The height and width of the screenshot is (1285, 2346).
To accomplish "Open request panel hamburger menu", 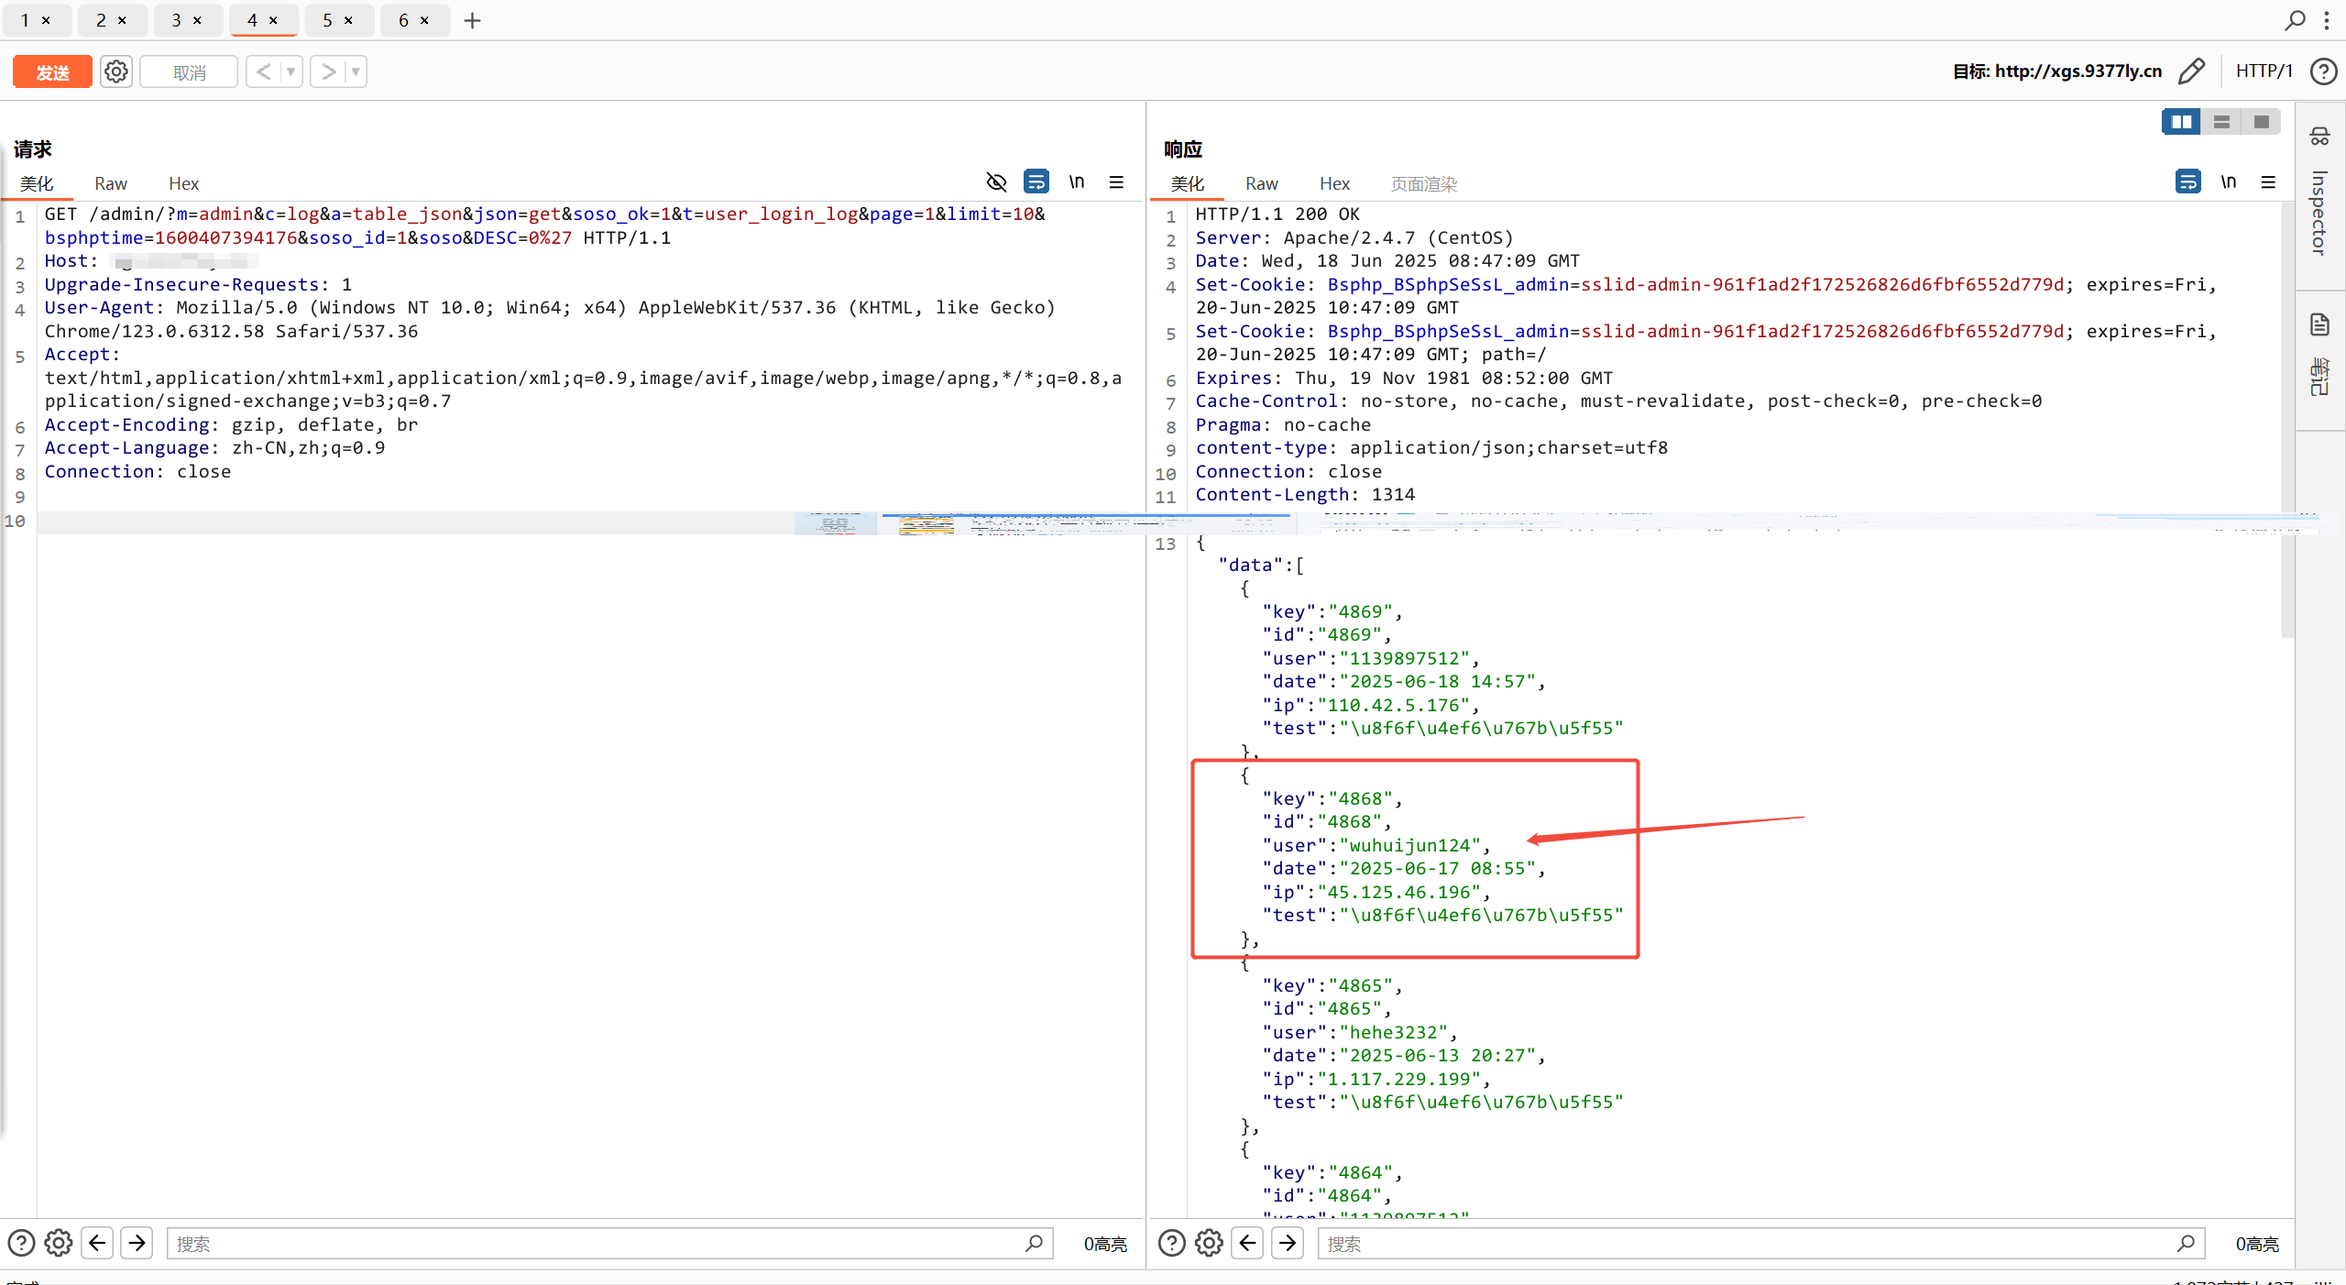I will 1116,181.
